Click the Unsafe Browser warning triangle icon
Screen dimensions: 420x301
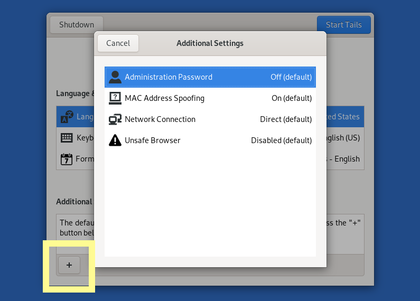115,140
